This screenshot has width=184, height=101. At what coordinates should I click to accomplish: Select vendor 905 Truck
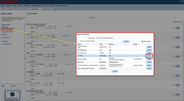pyautogui.click(x=149, y=62)
